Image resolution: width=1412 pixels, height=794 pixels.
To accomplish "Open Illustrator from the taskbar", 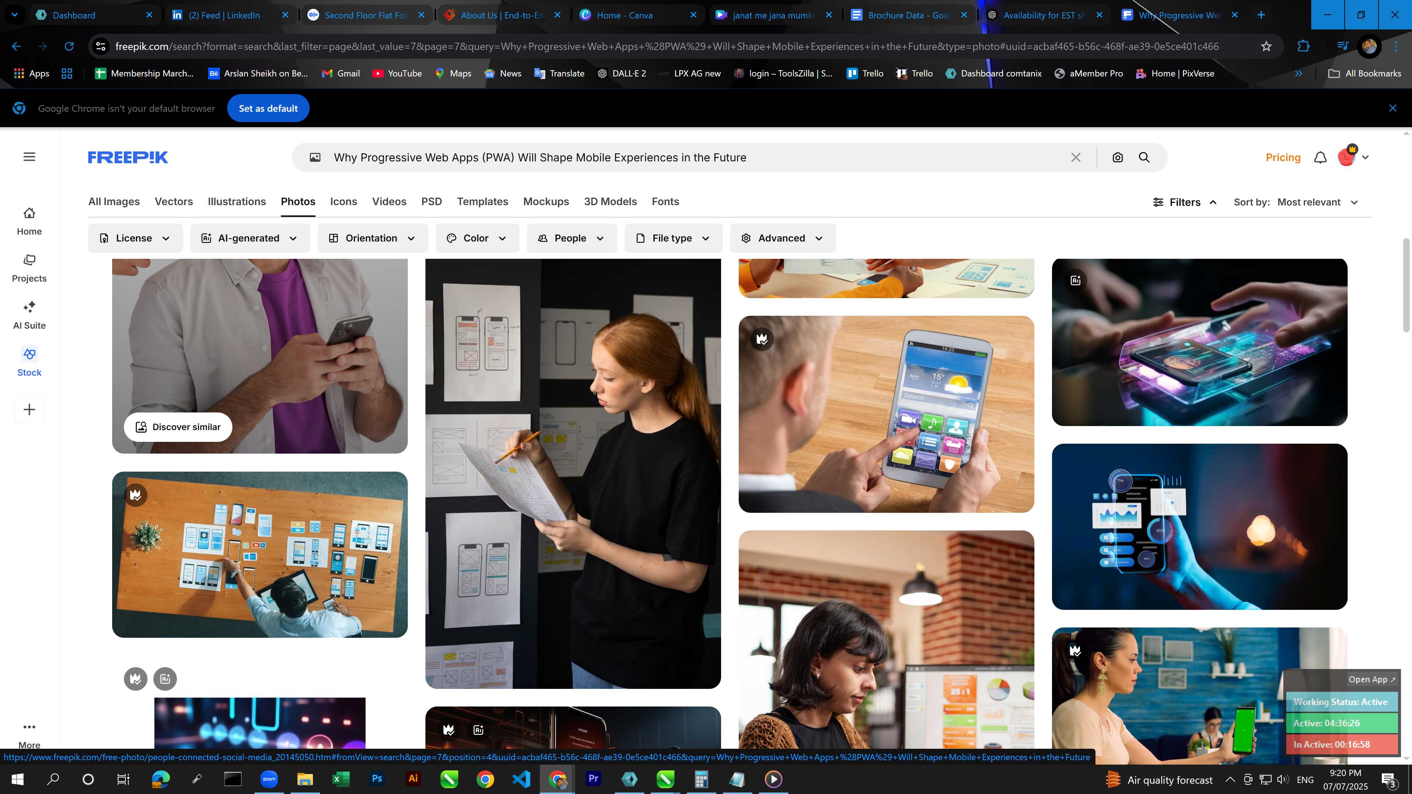I will click(413, 779).
